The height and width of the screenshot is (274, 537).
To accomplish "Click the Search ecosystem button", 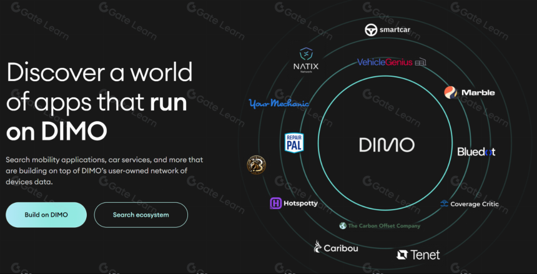I will pos(141,215).
